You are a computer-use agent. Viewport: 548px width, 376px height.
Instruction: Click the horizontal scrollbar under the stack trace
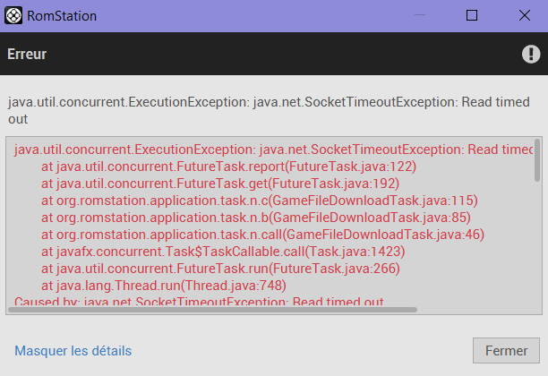pyautogui.click(x=212, y=310)
